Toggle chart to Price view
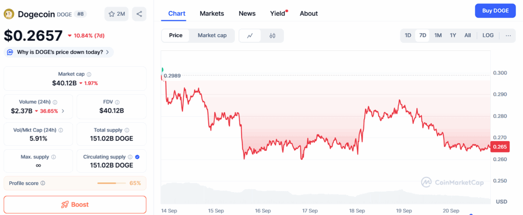The width and height of the screenshot is (523, 215). 176,36
